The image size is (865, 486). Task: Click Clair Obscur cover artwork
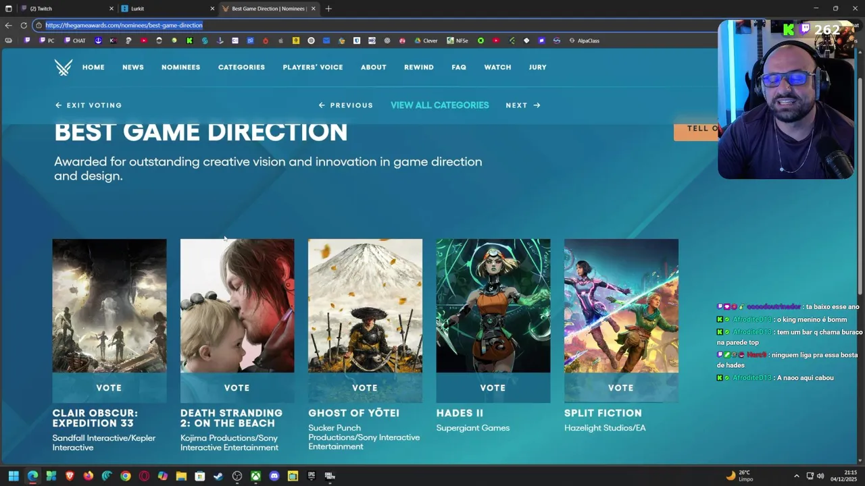[109, 306]
